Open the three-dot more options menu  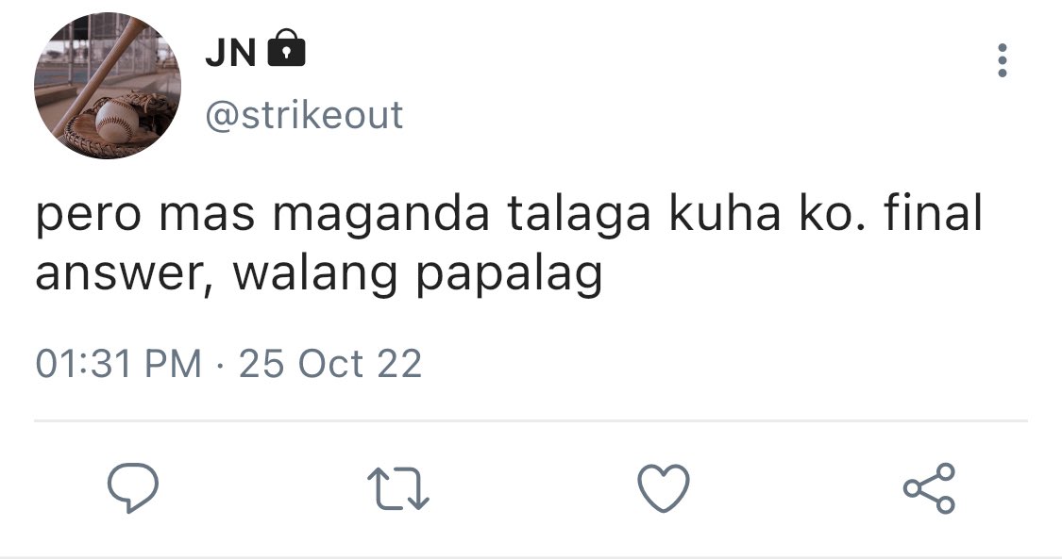1003,60
